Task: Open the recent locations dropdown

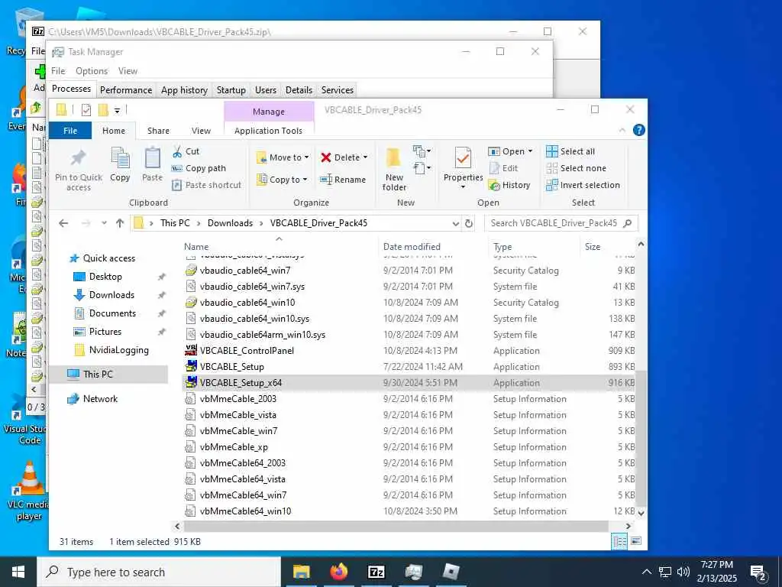Action: click(104, 223)
